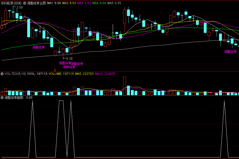239x159 pixels.
Task: Open the VOL-TDX indicator dropdown circle
Action: click(2, 74)
